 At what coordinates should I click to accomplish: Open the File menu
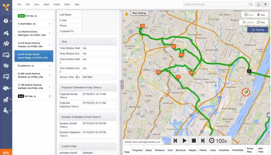pos(19,5)
